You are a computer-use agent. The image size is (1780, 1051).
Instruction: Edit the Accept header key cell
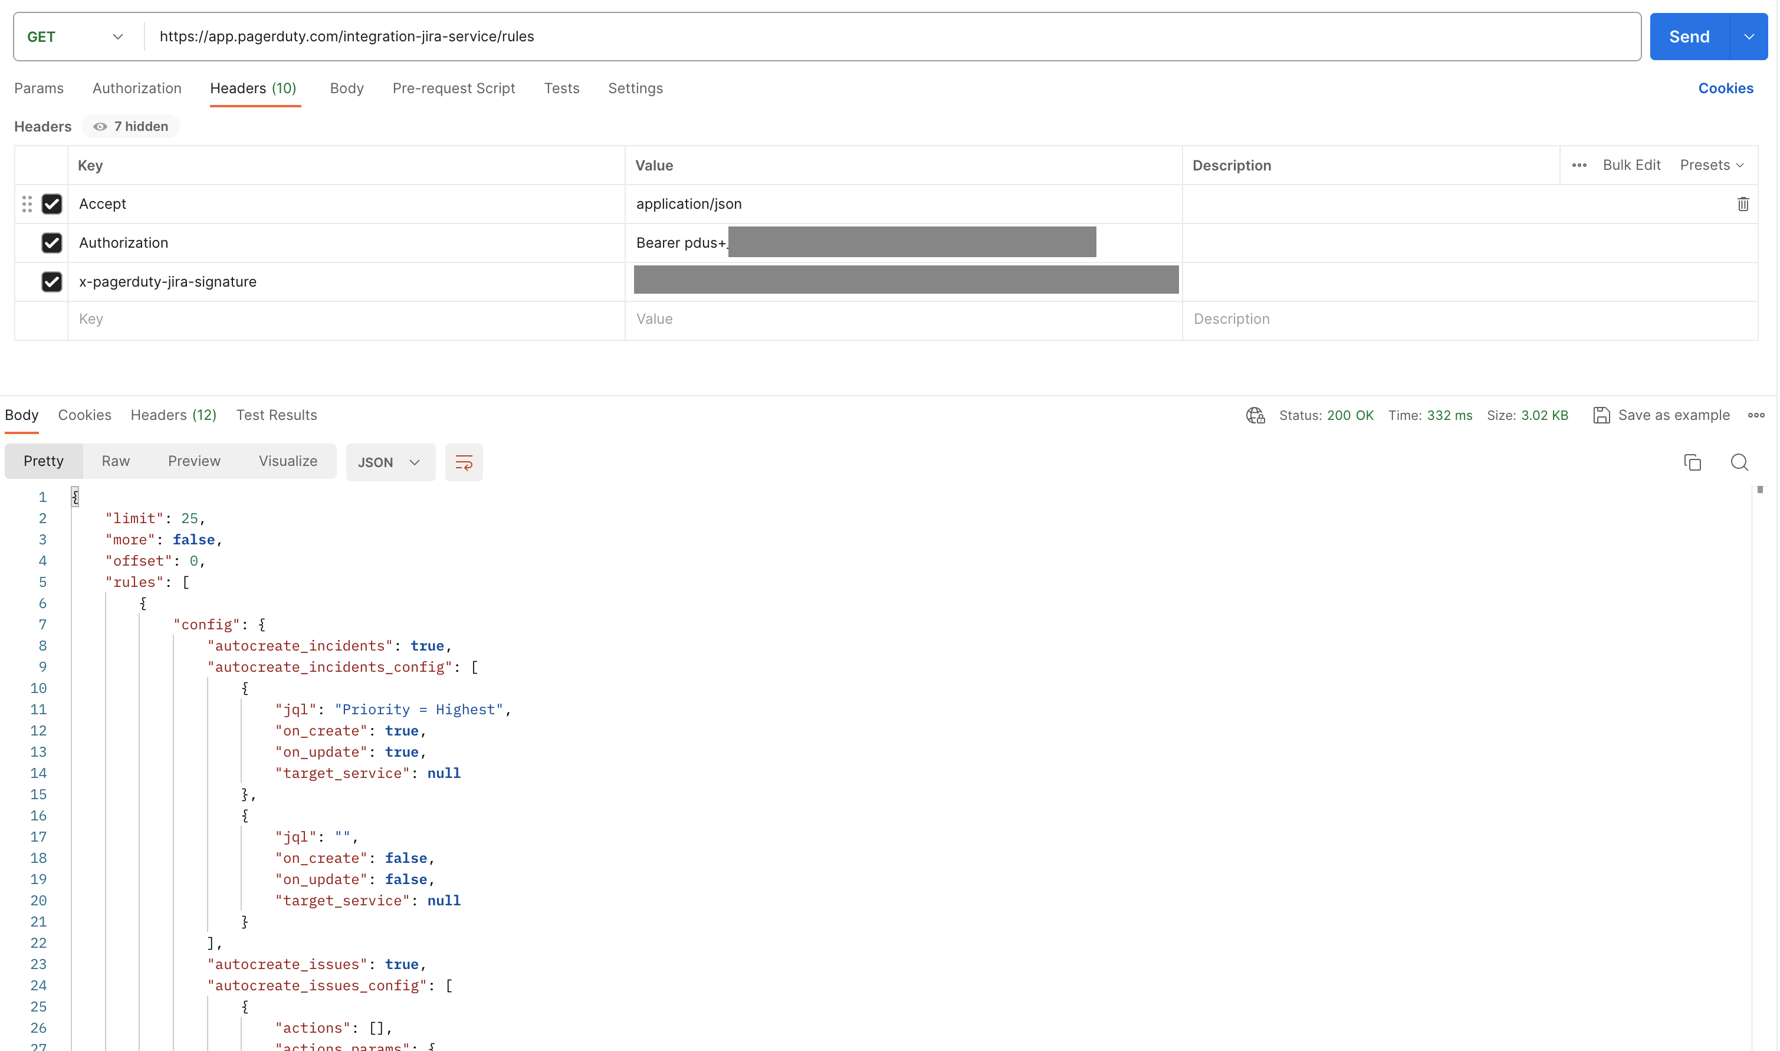click(346, 204)
